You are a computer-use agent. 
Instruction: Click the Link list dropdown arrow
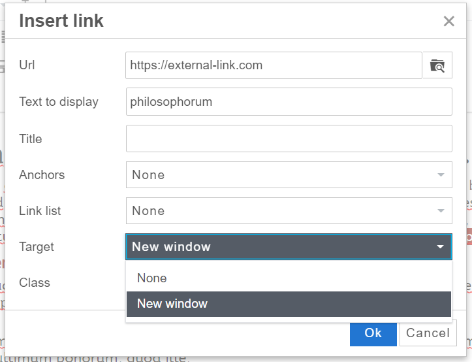click(441, 211)
